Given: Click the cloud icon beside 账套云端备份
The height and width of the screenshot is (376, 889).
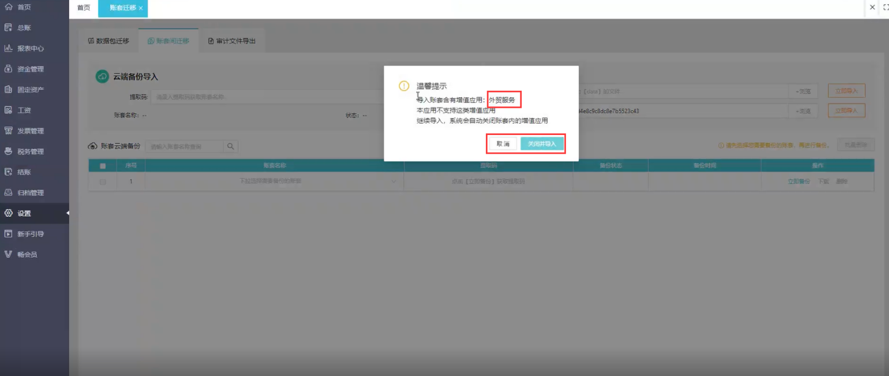Looking at the screenshot, I should tap(93, 146).
